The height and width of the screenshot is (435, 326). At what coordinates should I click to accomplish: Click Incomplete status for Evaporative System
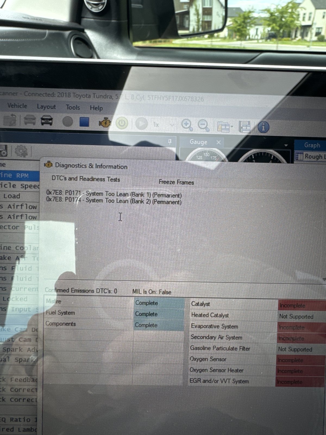click(301, 327)
